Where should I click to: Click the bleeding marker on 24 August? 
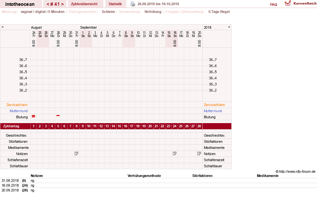pyautogui.click(x=34, y=116)
